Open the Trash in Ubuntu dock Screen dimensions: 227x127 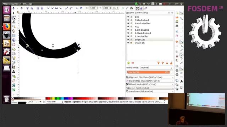pos(7,99)
